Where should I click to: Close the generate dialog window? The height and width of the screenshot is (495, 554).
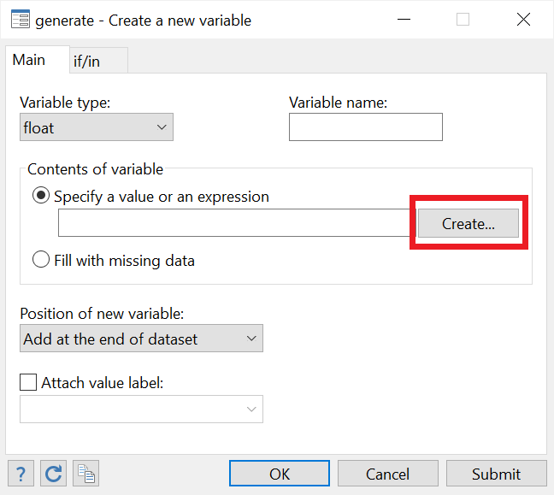click(523, 20)
